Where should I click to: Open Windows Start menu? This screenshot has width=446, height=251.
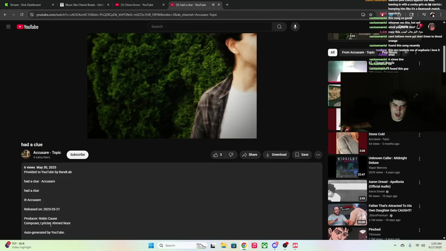pos(151,245)
